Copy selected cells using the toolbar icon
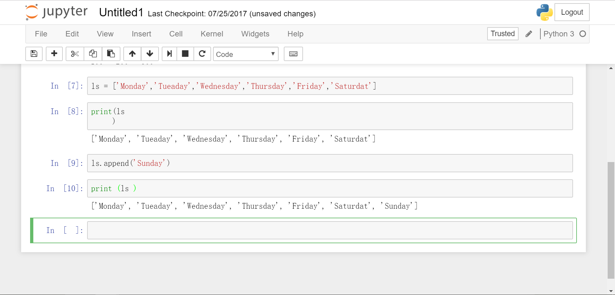Screen dimensions: 615x295 pyautogui.click(x=93, y=54)
